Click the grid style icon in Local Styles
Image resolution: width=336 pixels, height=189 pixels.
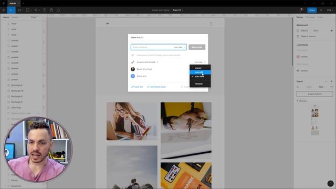point(298,71)
